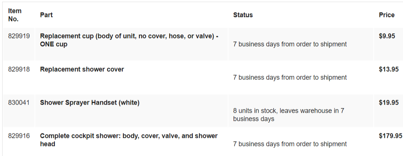Screen dimensions: 403x156
Task: Click the Replacement cup shipment status text
Action: tap(290, 44)
